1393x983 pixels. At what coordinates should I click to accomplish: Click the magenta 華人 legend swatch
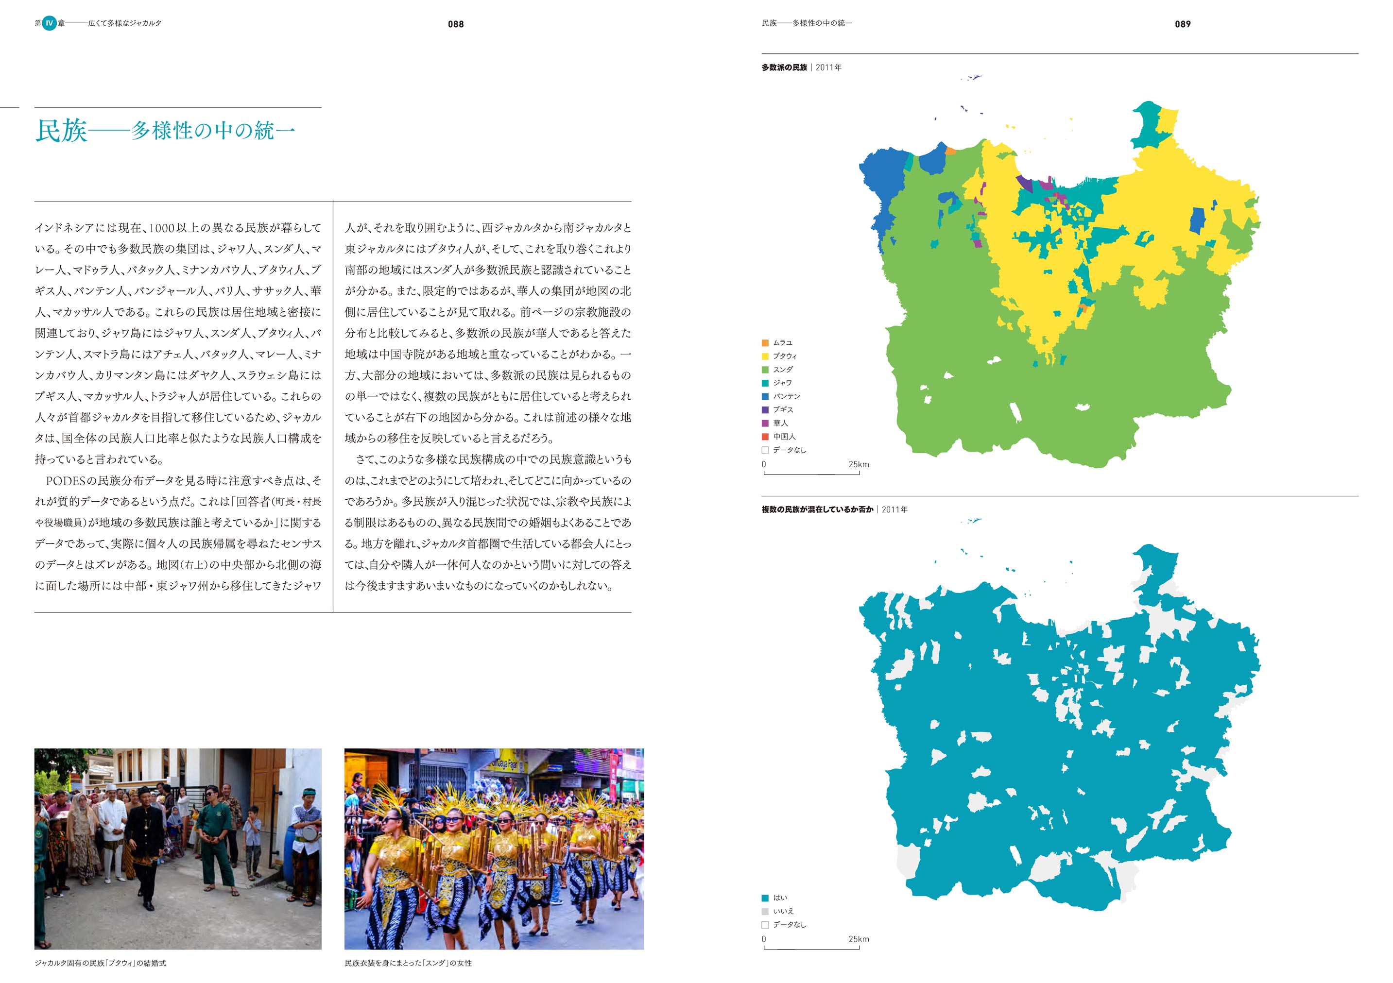coord(765,423)
